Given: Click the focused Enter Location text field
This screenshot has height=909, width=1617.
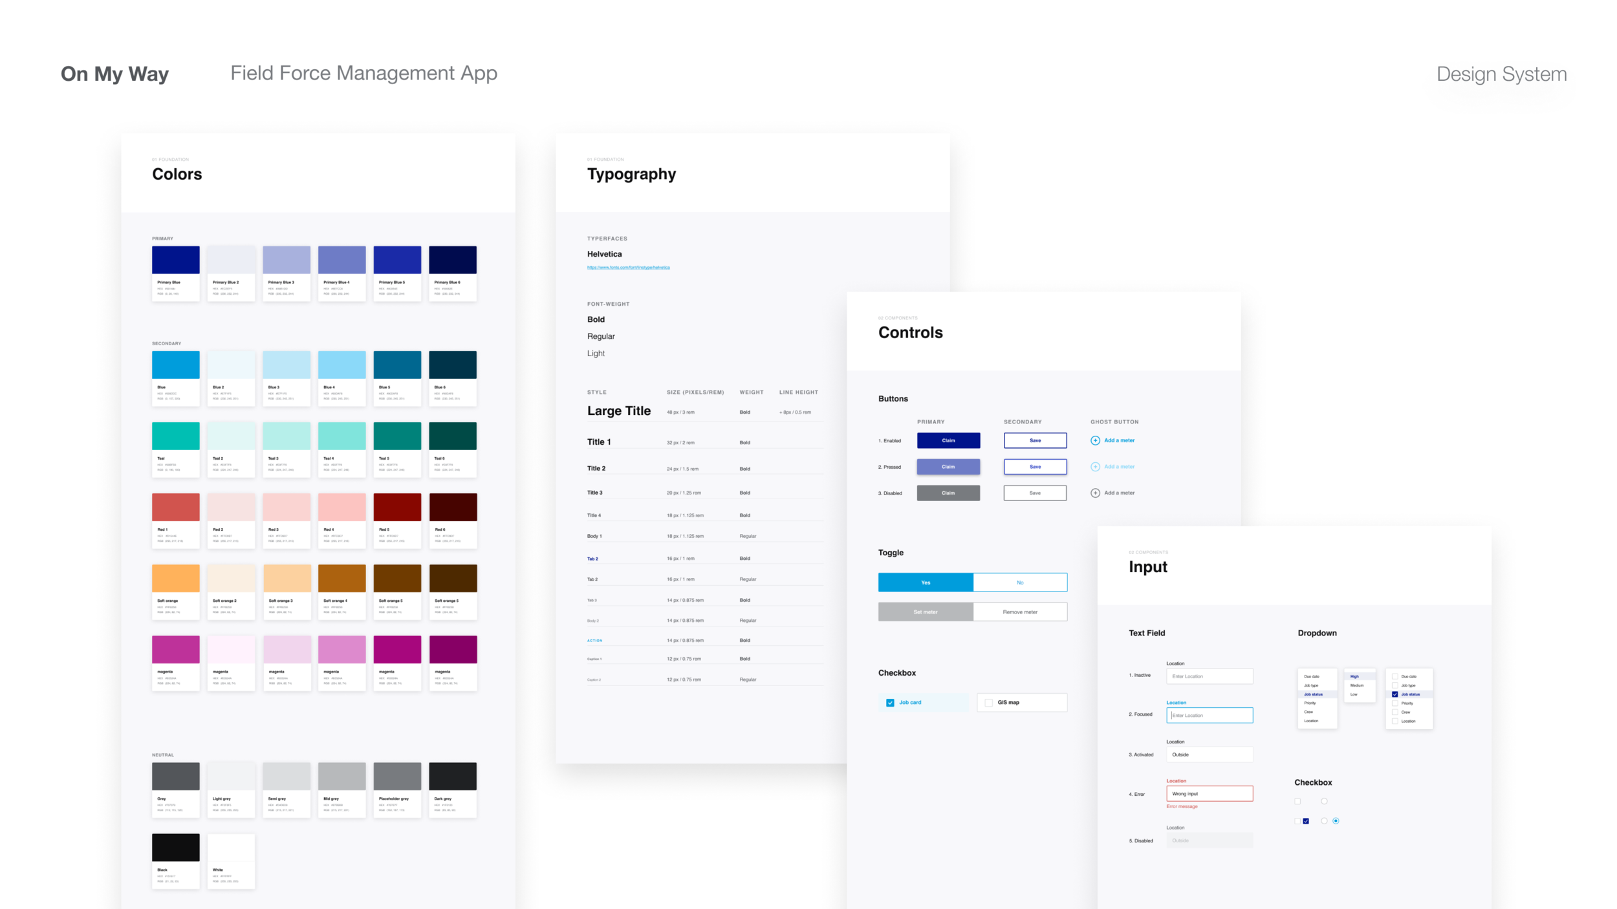Looking at the screenshot, I should [1210, 716].
